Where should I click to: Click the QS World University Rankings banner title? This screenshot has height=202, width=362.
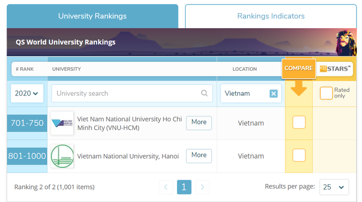click(x=65, y=42)
